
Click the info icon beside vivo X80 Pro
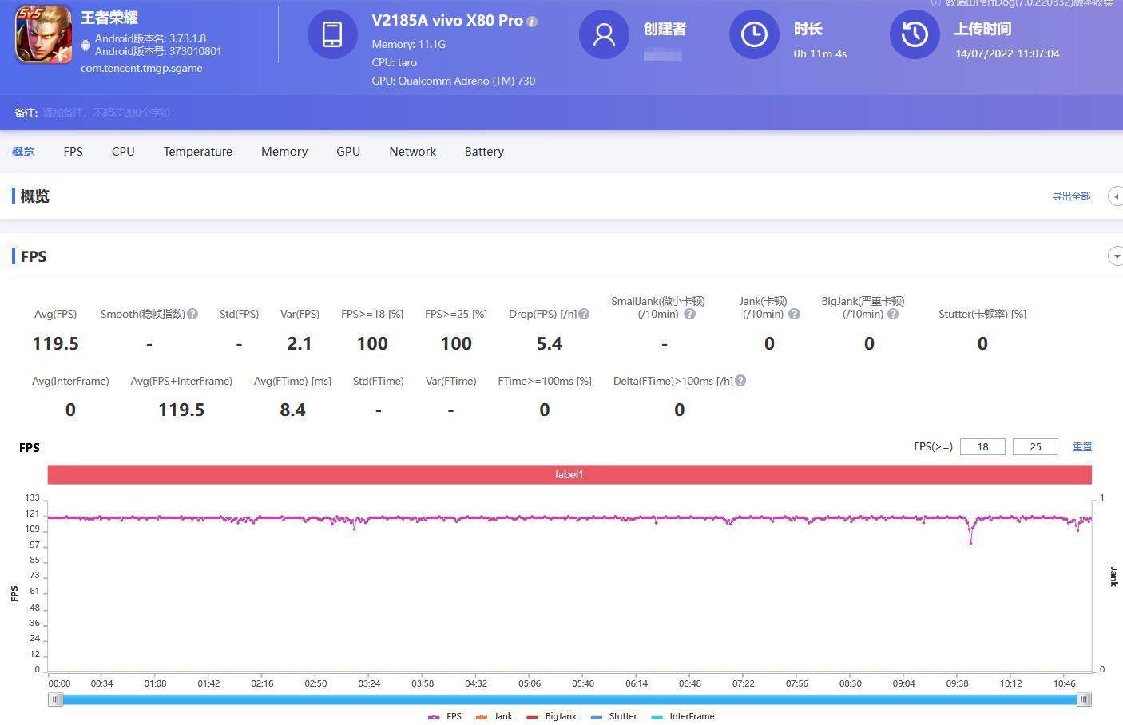(533, 22)
